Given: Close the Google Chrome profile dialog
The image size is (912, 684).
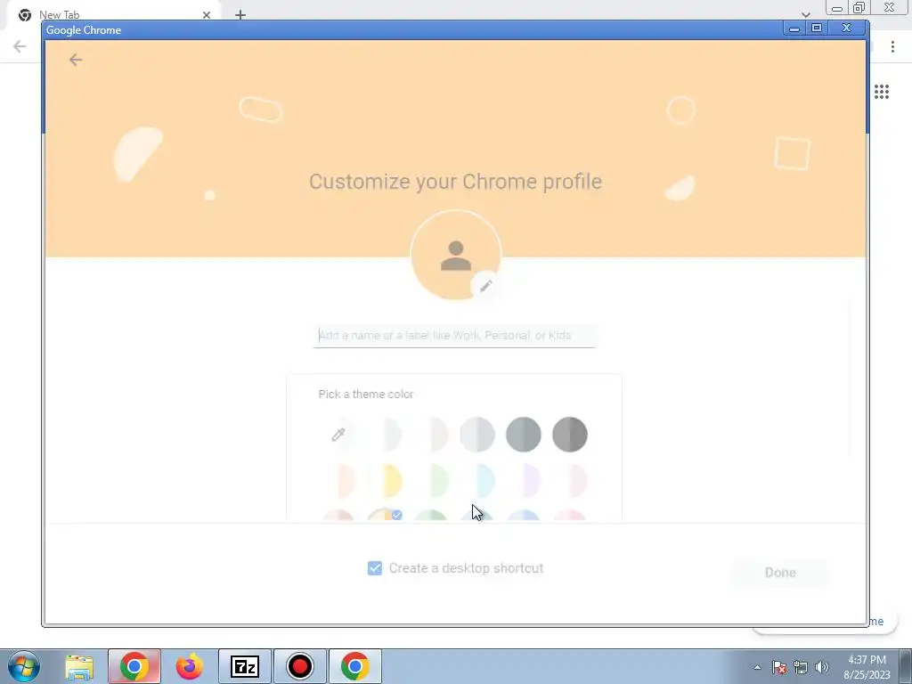Looking at the screenshot, I should (847, 28).
